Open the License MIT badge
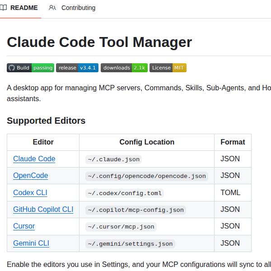271x271 pixels. point(168,68)
